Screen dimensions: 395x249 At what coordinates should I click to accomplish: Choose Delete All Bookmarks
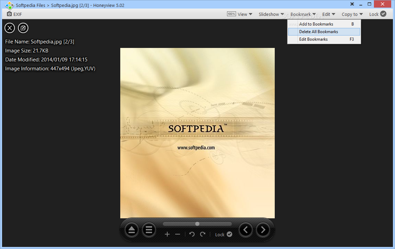point(324,32)
